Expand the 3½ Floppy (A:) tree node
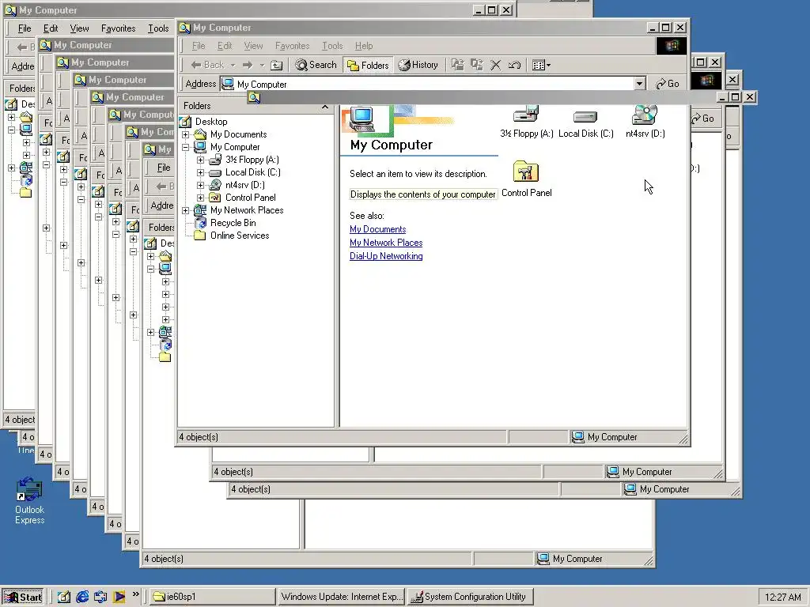This screenshot has width=810, height=607. [200, 160]
